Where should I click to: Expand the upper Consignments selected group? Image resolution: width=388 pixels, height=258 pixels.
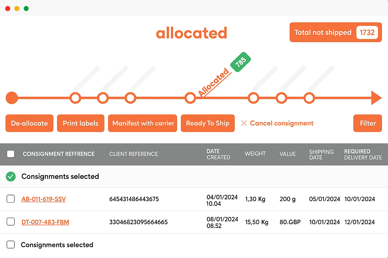tap(60, 176)
